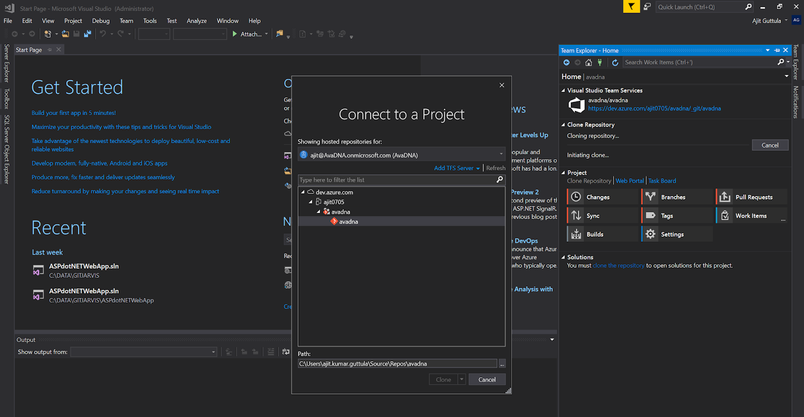The width and height of the screenshot is (804, 417).
Task: Open the Add TFS Server dropdown arrow
Action: [478, 168]
